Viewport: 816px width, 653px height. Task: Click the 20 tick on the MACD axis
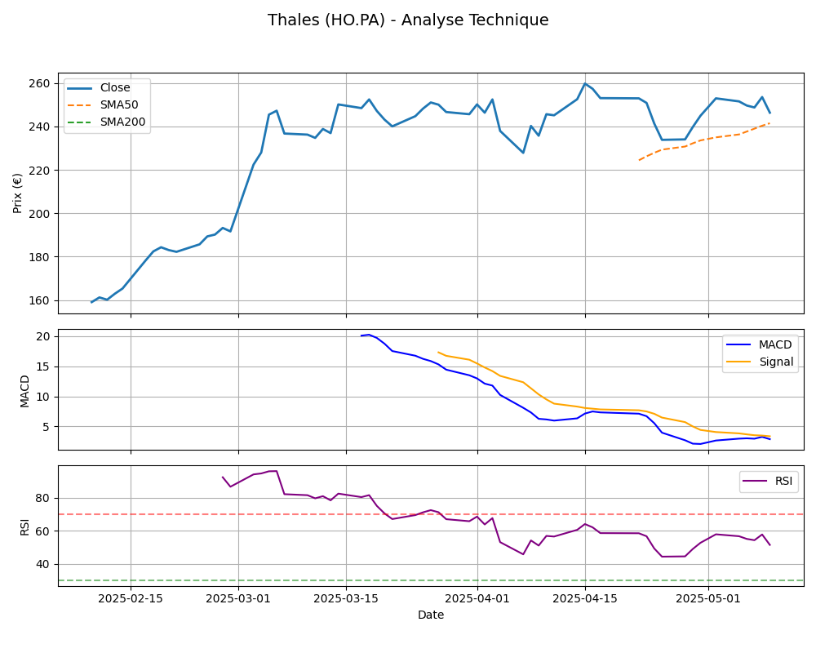coord(44,337)
